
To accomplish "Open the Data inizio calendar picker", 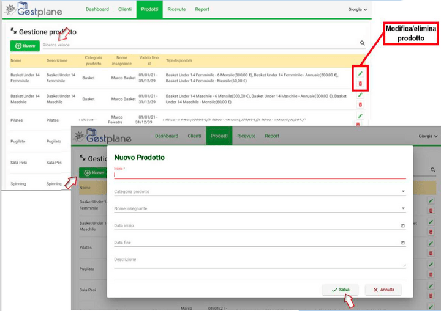I will 403,225.
